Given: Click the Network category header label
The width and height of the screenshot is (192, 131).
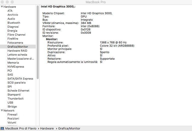Looking at the screenshot, I should [9, 111].
